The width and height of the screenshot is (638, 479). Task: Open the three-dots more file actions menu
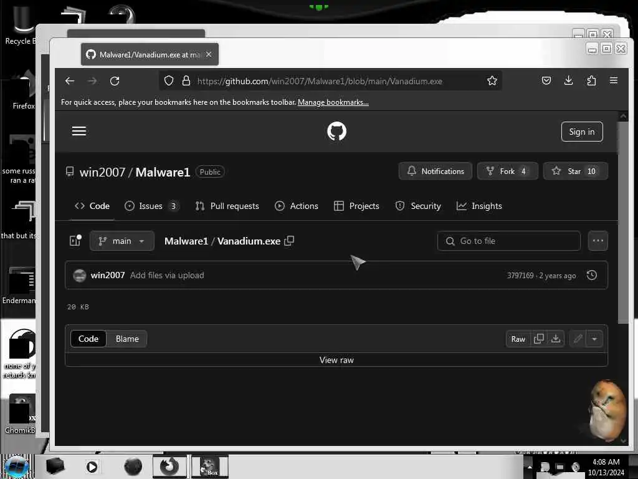598,241
